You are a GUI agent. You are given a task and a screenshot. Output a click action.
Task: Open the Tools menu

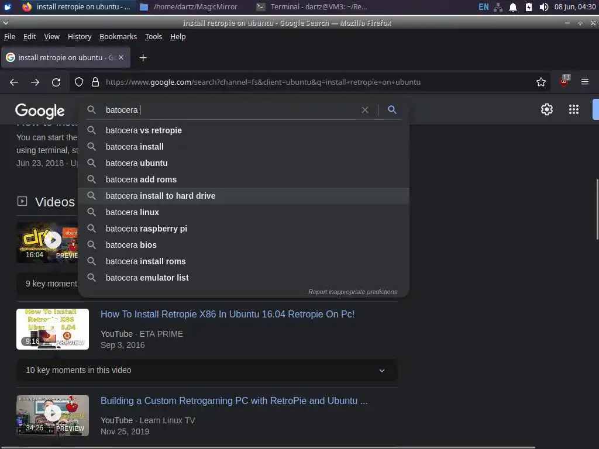[x=154, y=37]
